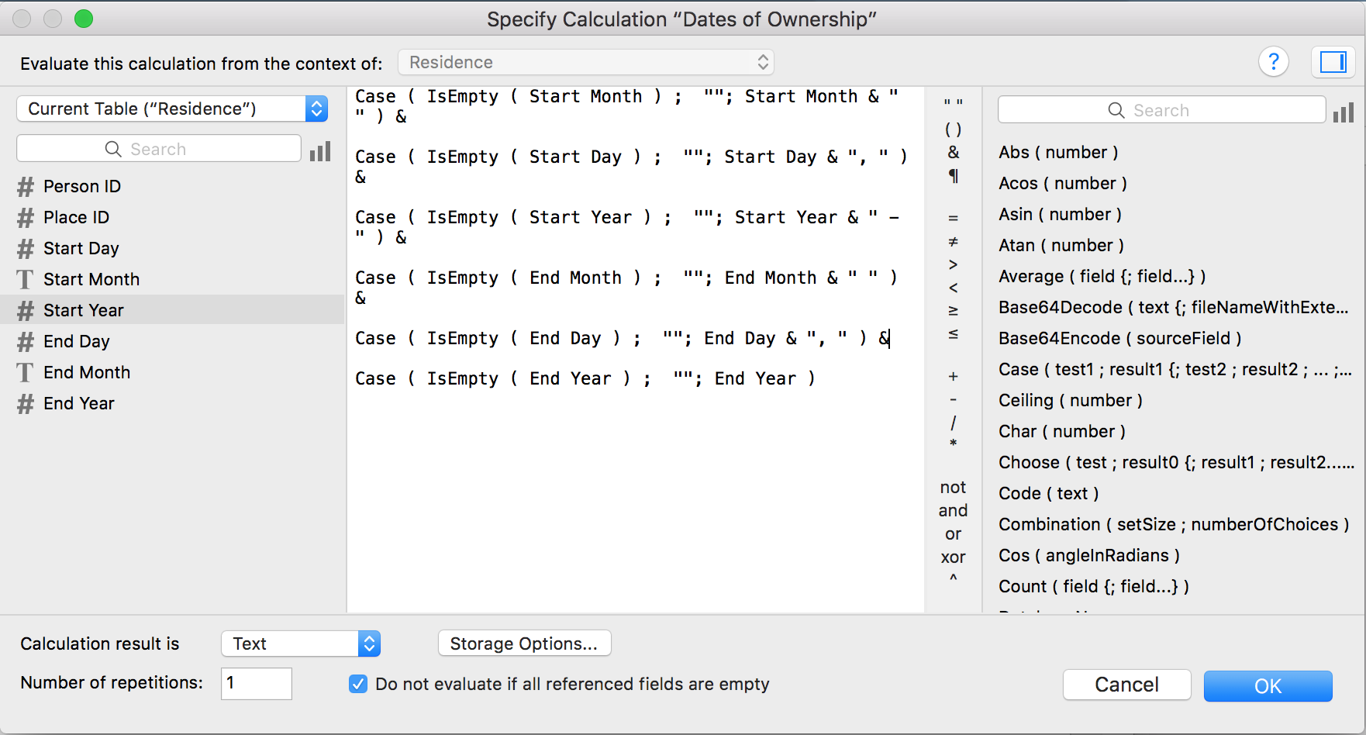Insert less-than-or-equal operator
Screen dimensions: 1366x735
(954, 334)
